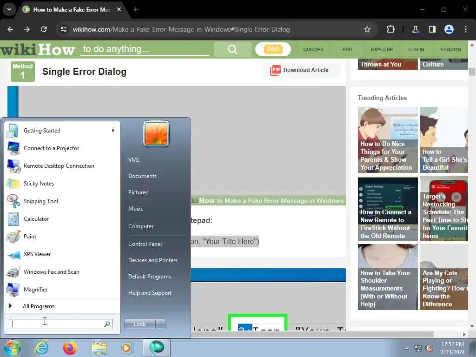The image size is (476, 357).
Task: Open Windows Media Player on taskbar
Action: pos(126,348)
